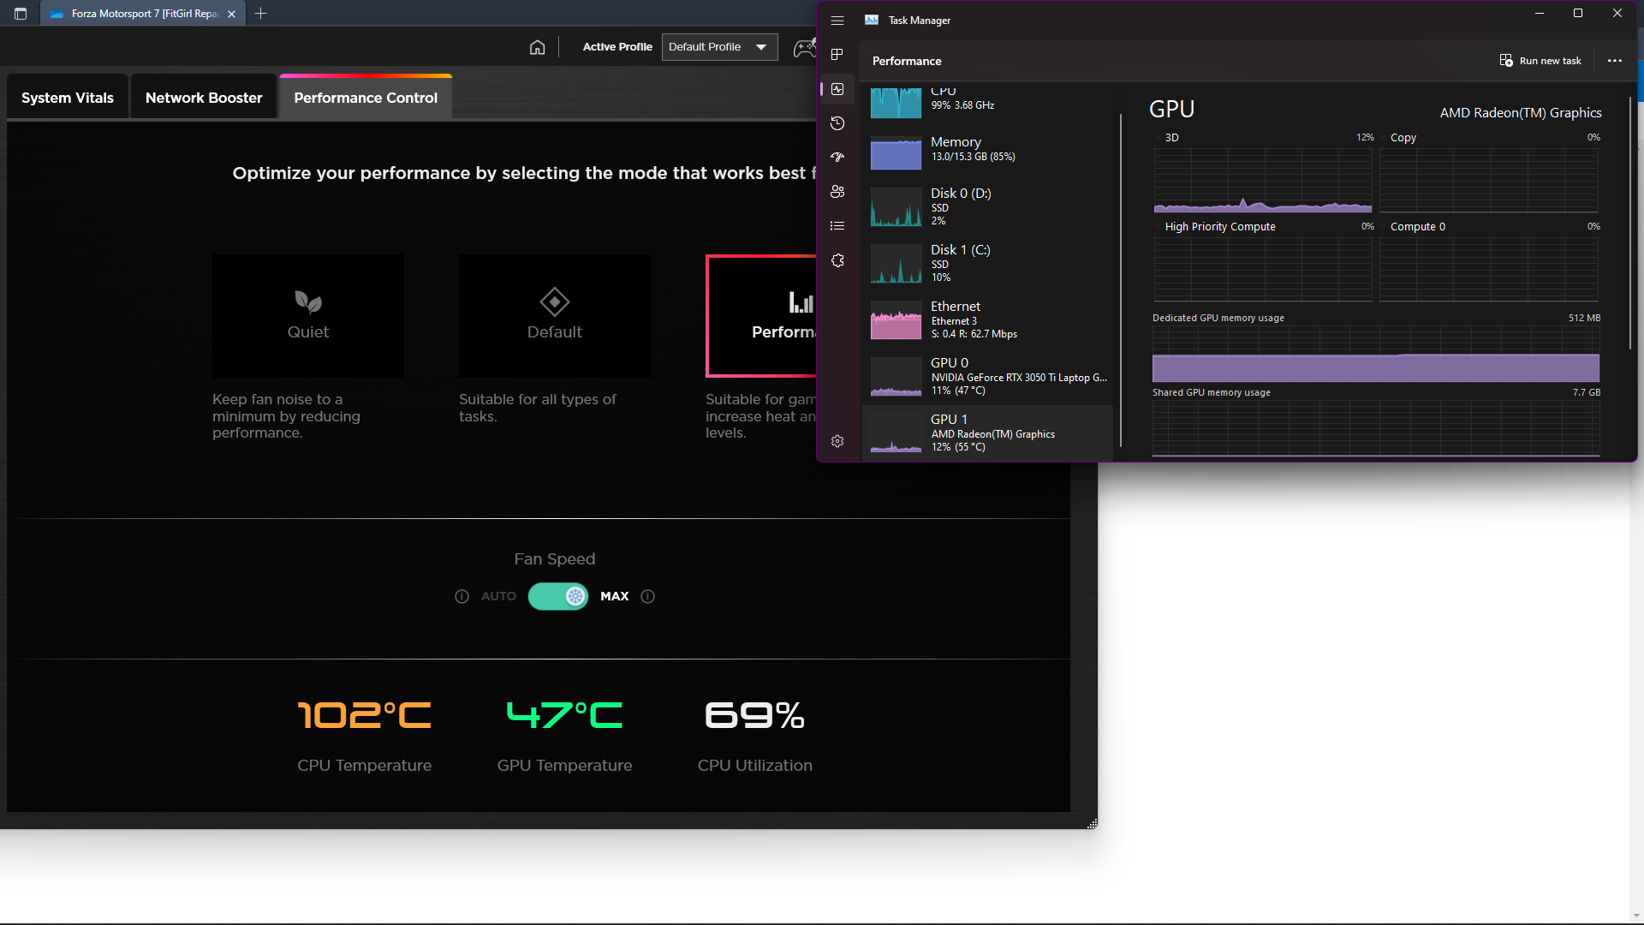1644x925 pixels.
Task: Open the Services puzzle icon in Task Manager sidebar
Action: click(837, 260)
